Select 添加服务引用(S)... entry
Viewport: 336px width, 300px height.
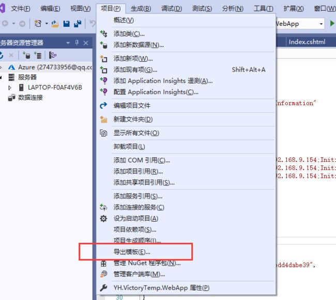pos(186,196)
